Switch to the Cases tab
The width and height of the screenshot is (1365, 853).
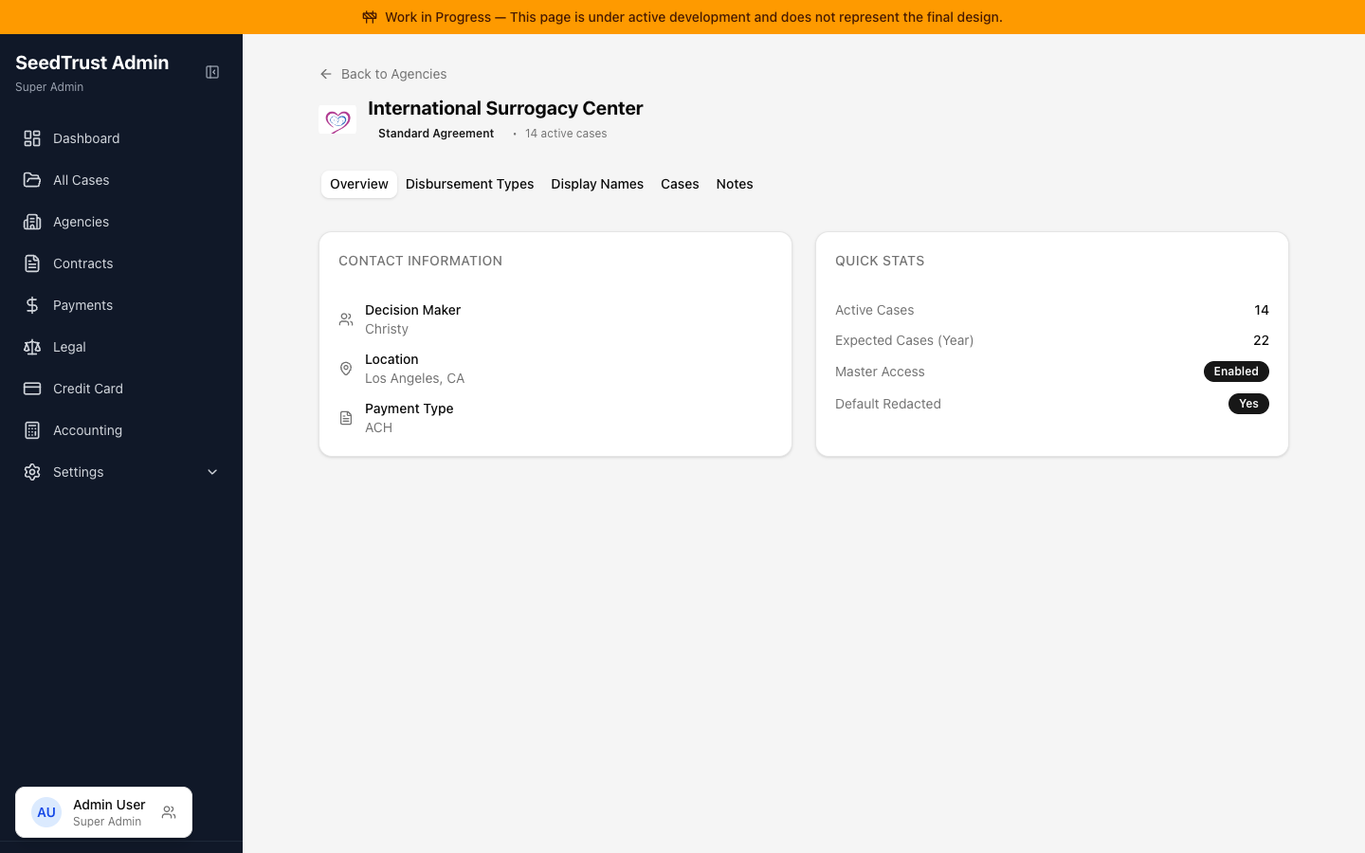coord(680,184)
